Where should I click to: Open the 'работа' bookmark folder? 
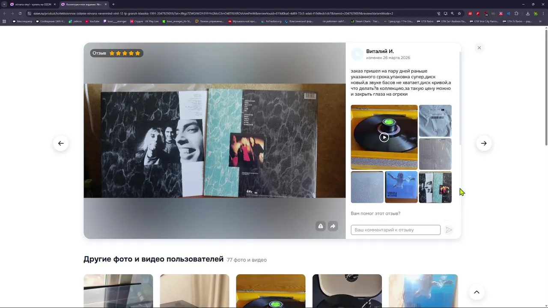pos(75,21)
